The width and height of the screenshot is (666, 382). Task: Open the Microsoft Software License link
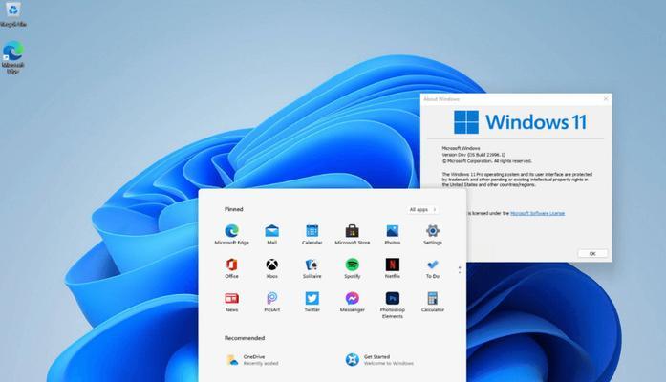pyautogui.click(x=537, y=213)
